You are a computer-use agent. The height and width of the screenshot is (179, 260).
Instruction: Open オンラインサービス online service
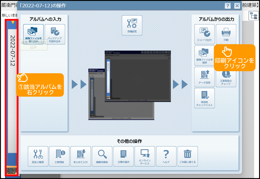[145, 156]
